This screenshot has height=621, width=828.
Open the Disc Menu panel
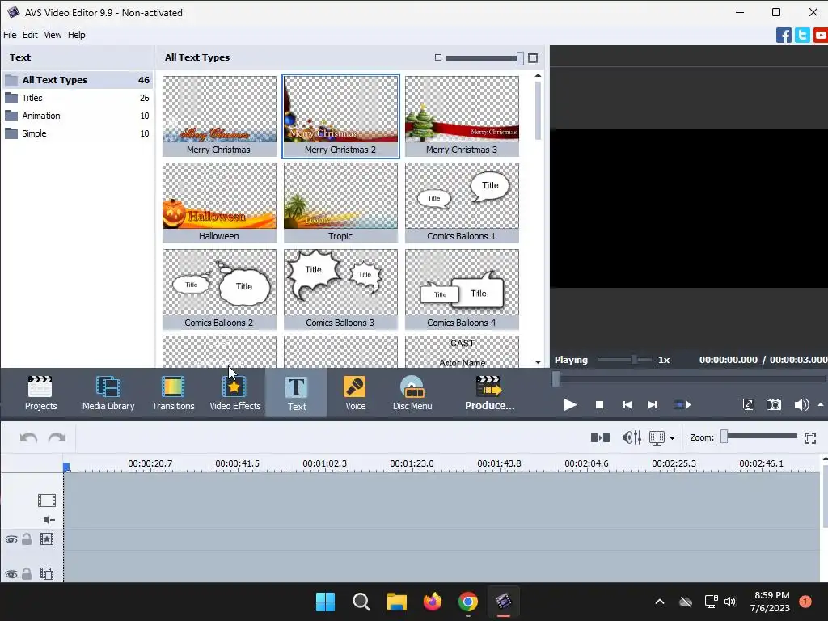412,393
